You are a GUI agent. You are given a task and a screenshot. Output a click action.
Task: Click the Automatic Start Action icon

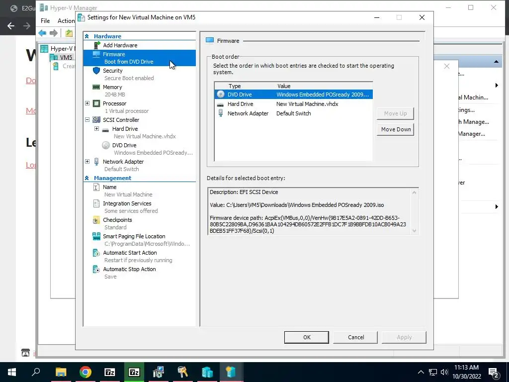coord(96,253)
